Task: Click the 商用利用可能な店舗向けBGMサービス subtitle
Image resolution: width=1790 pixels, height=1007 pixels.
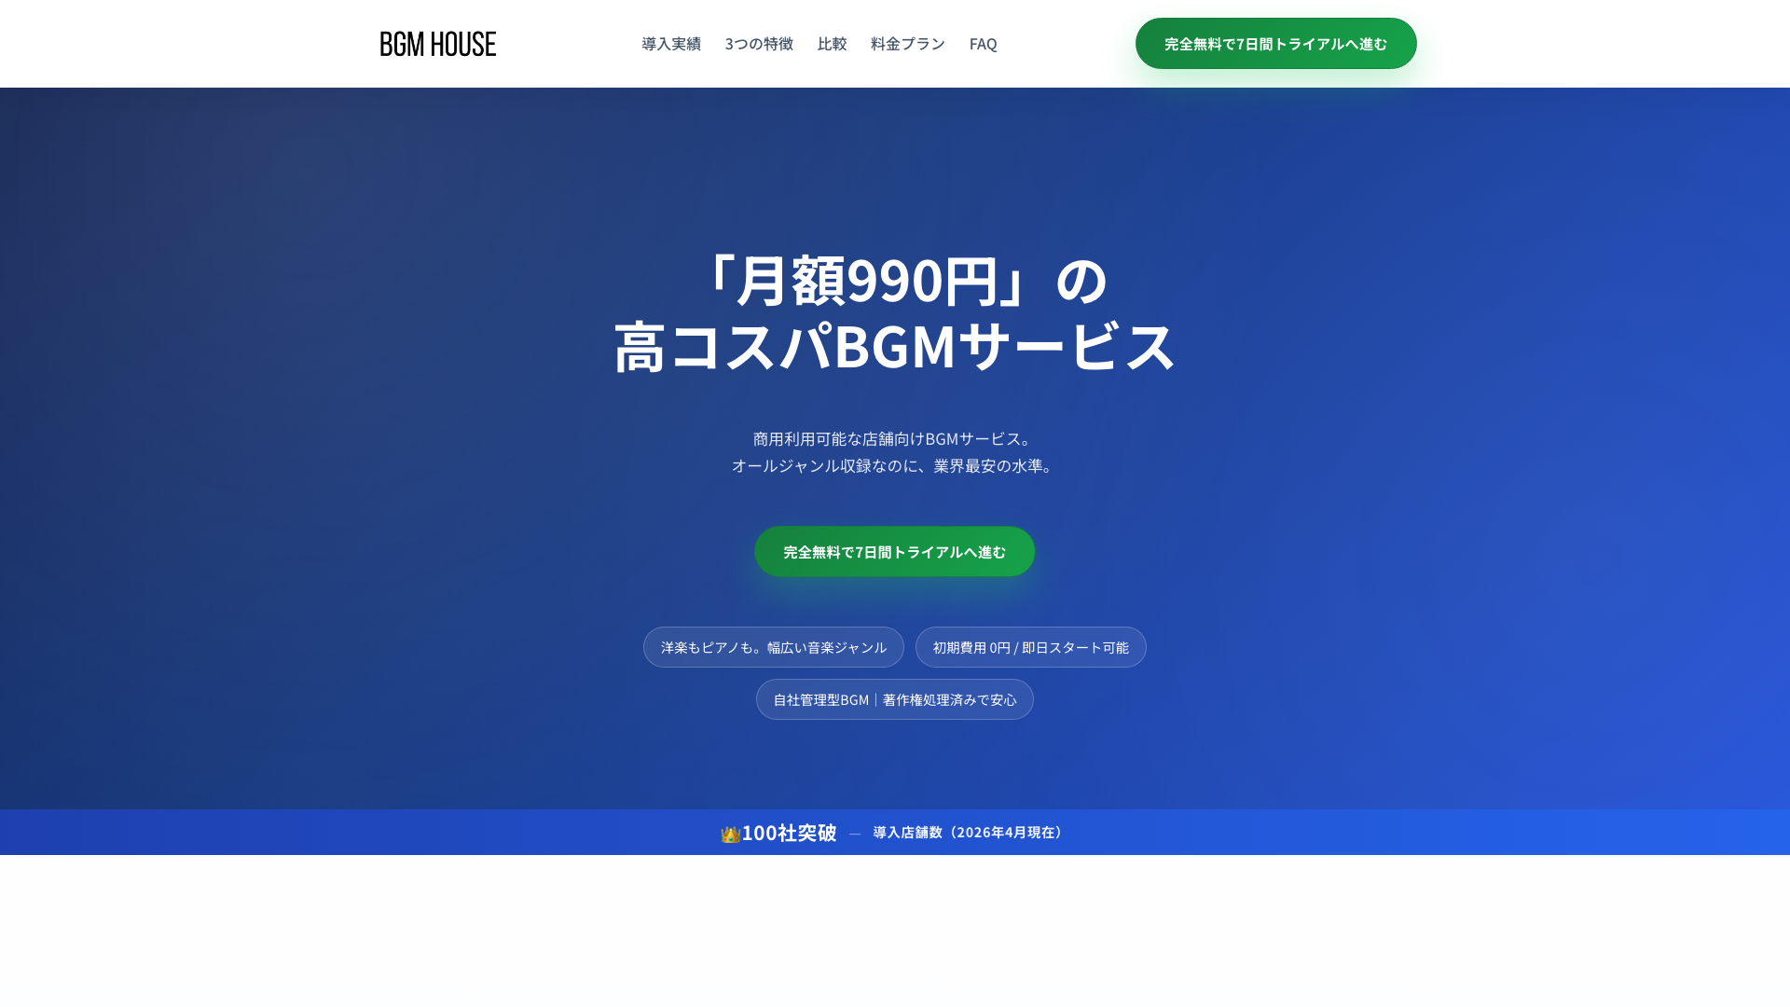Action: click(x=894, y=438)
